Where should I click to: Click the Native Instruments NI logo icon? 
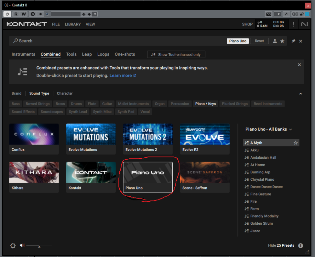tap(304, 24)
